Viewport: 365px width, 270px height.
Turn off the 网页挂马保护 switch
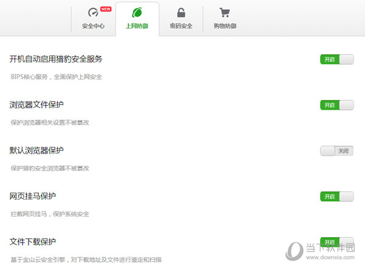[x=337, y=196]
